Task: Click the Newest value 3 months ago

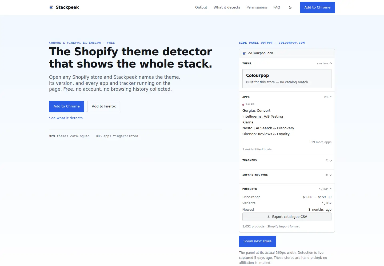Action: pyautogui.click(x=320, y=210)
